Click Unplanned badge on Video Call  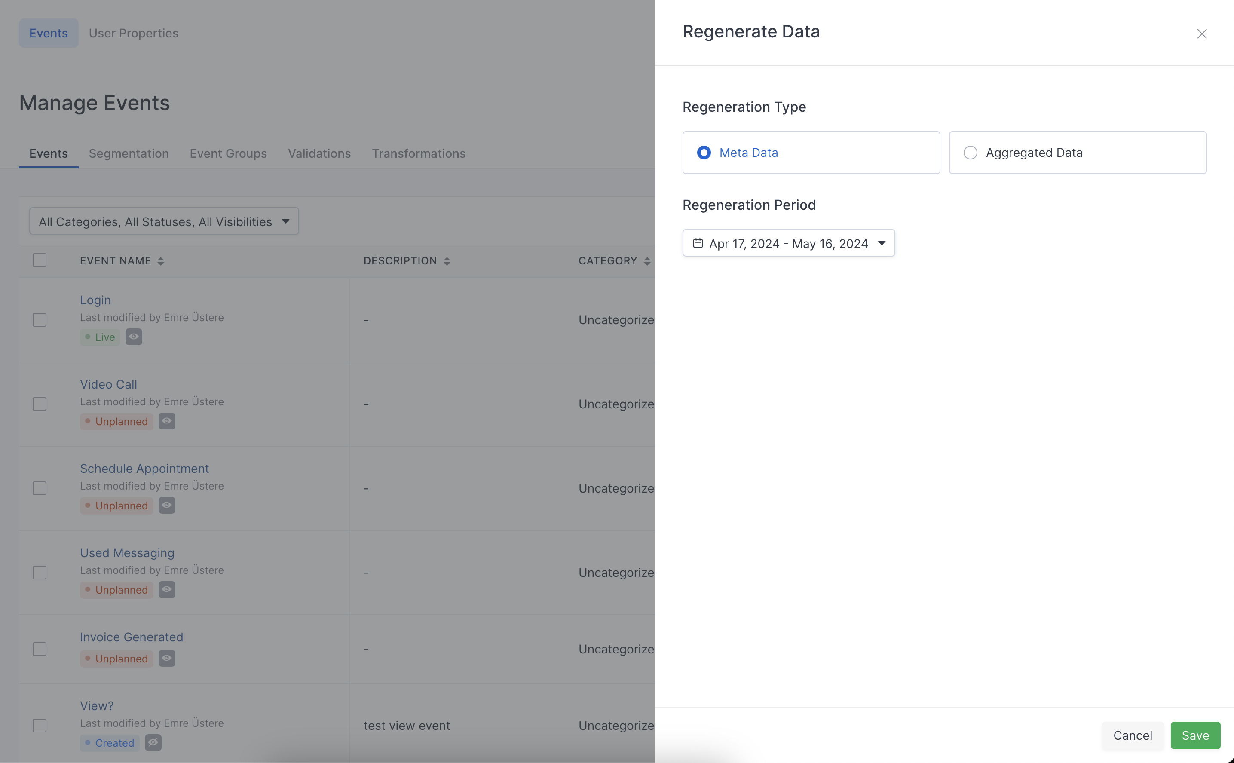116,421
